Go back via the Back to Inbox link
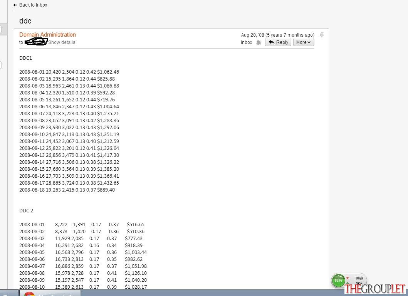This screenshot has height=296, width=408. [x=30, y=5]
